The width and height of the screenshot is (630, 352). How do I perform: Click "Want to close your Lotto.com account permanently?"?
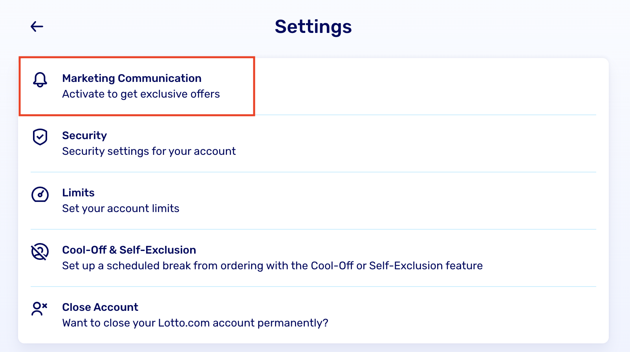[195, 323]
